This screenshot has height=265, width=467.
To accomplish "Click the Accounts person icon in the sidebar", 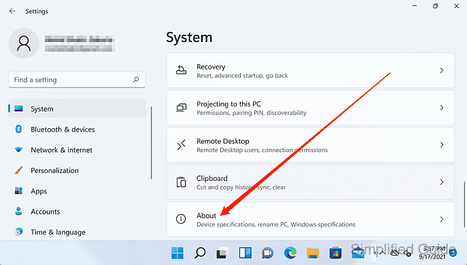I will [19, 212].
